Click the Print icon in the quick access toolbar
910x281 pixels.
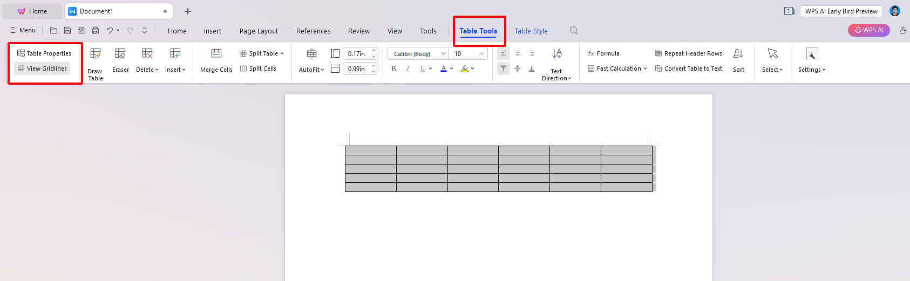click(x=96, y=30)
